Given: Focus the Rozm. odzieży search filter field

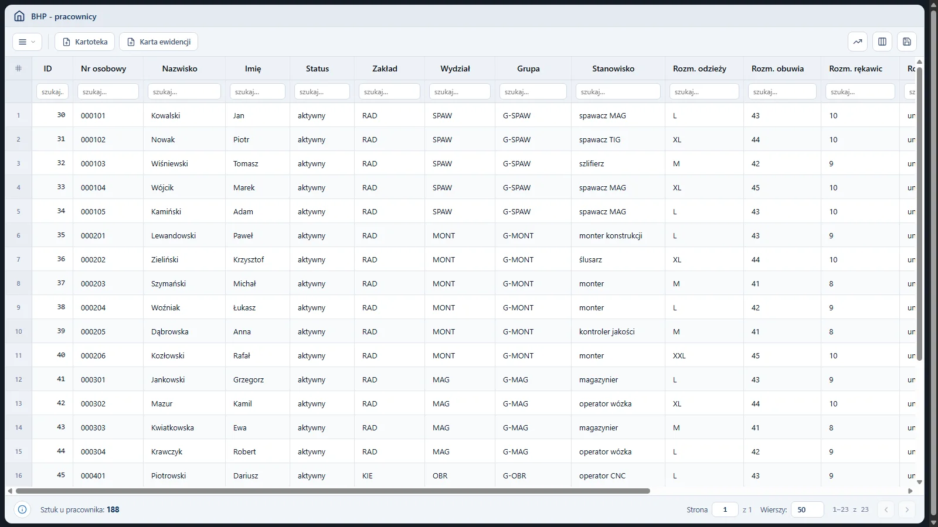Looking at the screenshot, I should 705,92.
